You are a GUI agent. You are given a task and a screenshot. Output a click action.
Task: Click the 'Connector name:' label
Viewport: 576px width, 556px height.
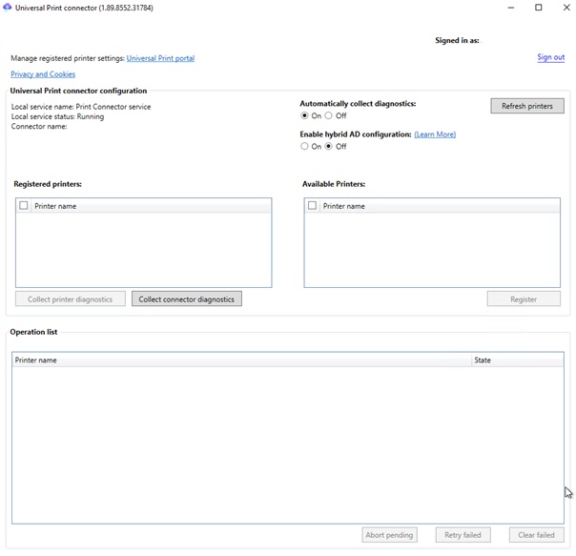click(39, 127)
